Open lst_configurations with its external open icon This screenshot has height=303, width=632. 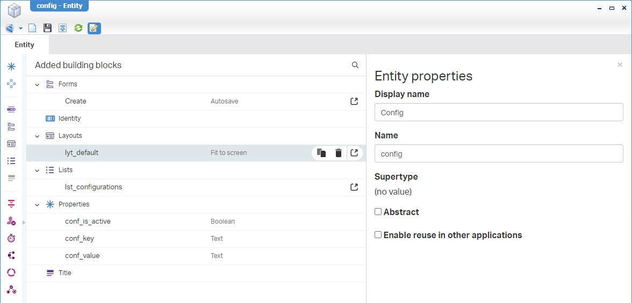[354, 187]
